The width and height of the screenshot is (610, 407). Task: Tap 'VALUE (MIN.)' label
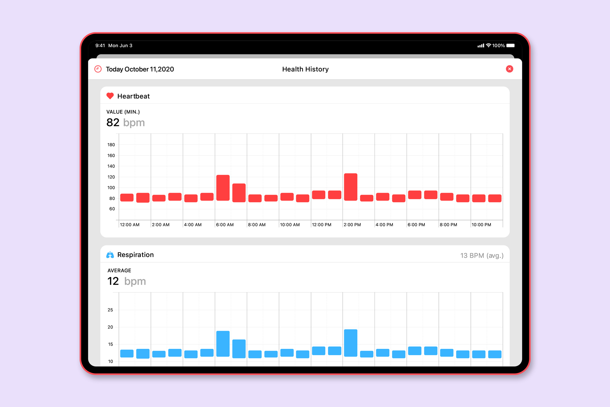point(123,112)
